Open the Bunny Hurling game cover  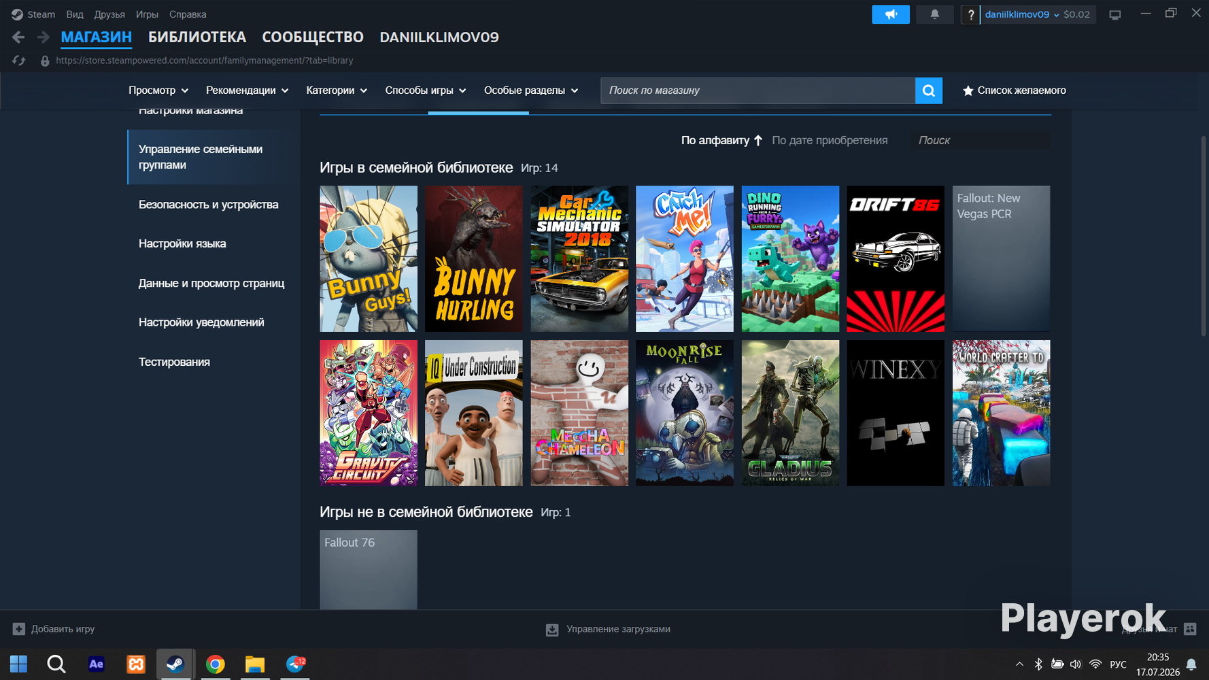[474, 259]
